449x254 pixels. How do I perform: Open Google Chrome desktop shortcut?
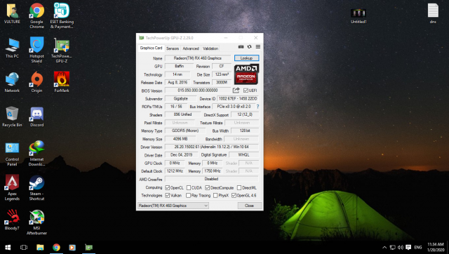[x=36, y=15]
